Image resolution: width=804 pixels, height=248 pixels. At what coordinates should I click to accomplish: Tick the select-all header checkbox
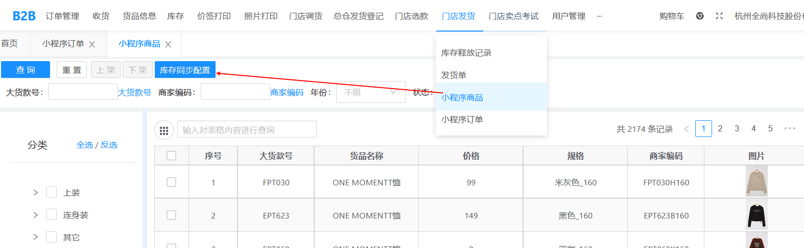point(172,156)
